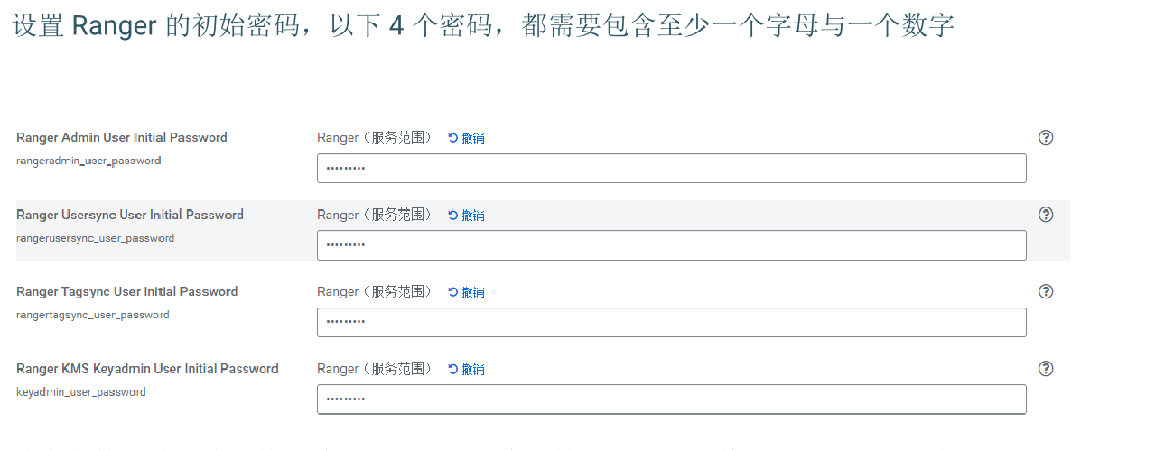Image resolution: width=1155 pixels, height=450 pixels.
Task: Click into the rangertagsync_user_password password box
Action: [671, 322]
